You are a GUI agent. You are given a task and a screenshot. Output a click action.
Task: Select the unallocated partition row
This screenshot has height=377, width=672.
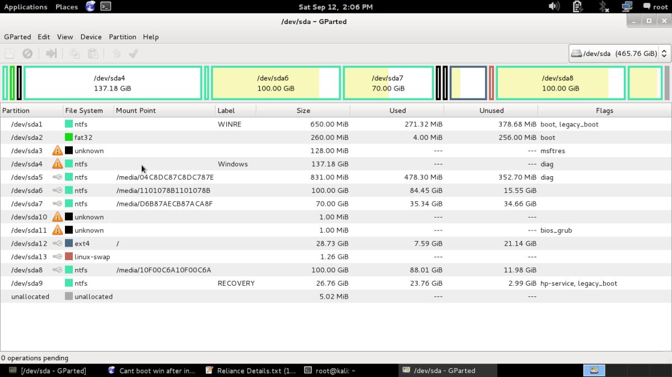(x=336, y=296)
